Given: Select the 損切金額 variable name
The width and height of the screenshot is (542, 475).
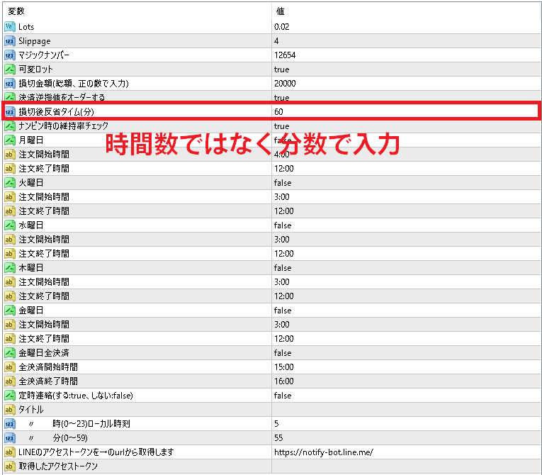Looking at the screenshot, I should 73,84.
